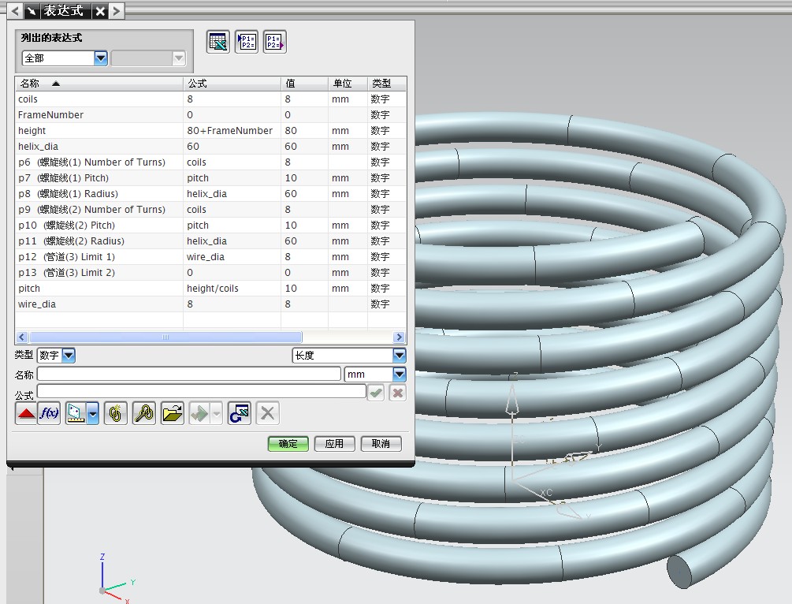The image size is (792, 604).
Task: Click the previous arrow in title bar
Action: (15, 10)
